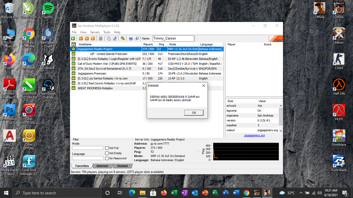This screenshot has height=198, width=353.
Task: Click the About info toolbar icon
Action: click(x=137, y=38)
